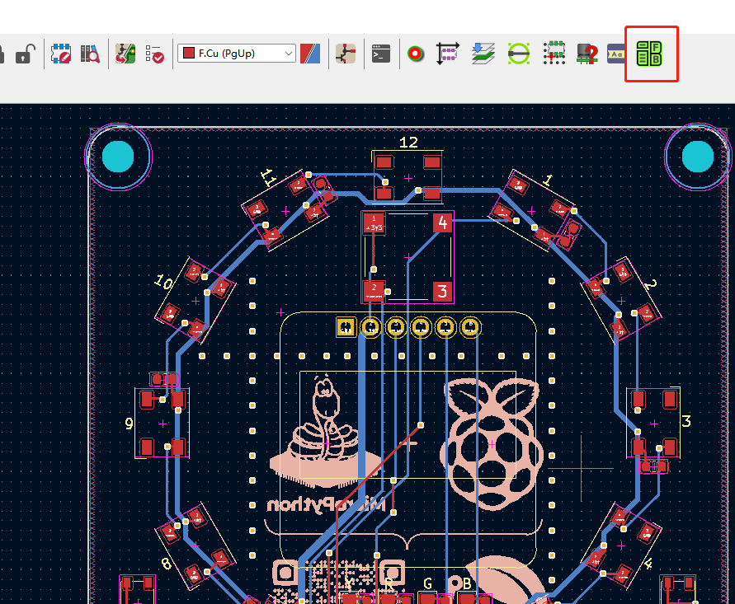Select the silkscreen label 12

coord(408,143)
